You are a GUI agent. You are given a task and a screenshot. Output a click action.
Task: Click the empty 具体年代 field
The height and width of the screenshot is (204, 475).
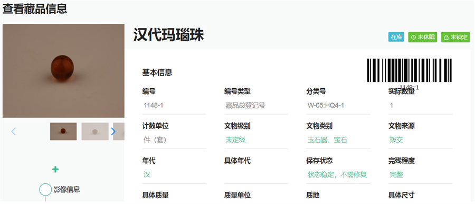coord(256,174)
